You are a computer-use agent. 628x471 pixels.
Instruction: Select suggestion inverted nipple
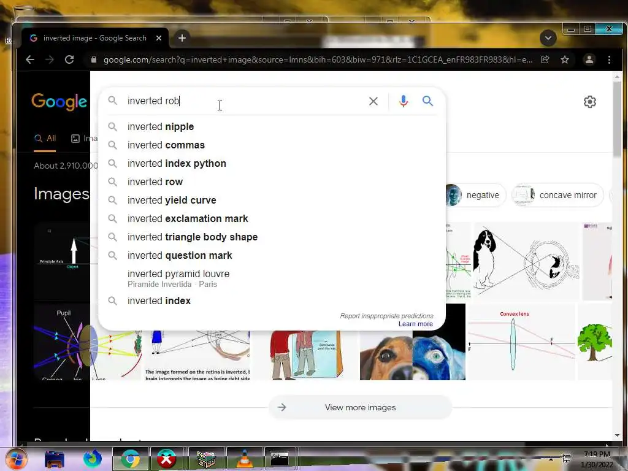272,126
